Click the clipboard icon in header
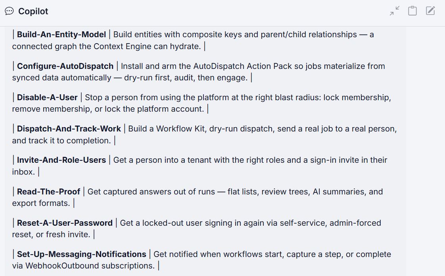The image size is (445, 276). 412,11
